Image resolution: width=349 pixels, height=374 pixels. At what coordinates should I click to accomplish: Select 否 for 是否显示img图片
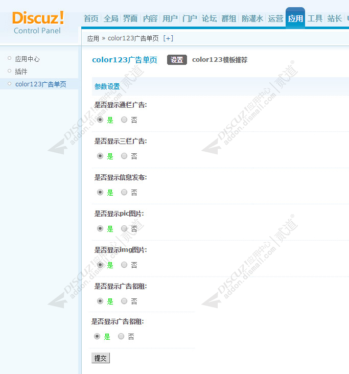click(124, 265)
